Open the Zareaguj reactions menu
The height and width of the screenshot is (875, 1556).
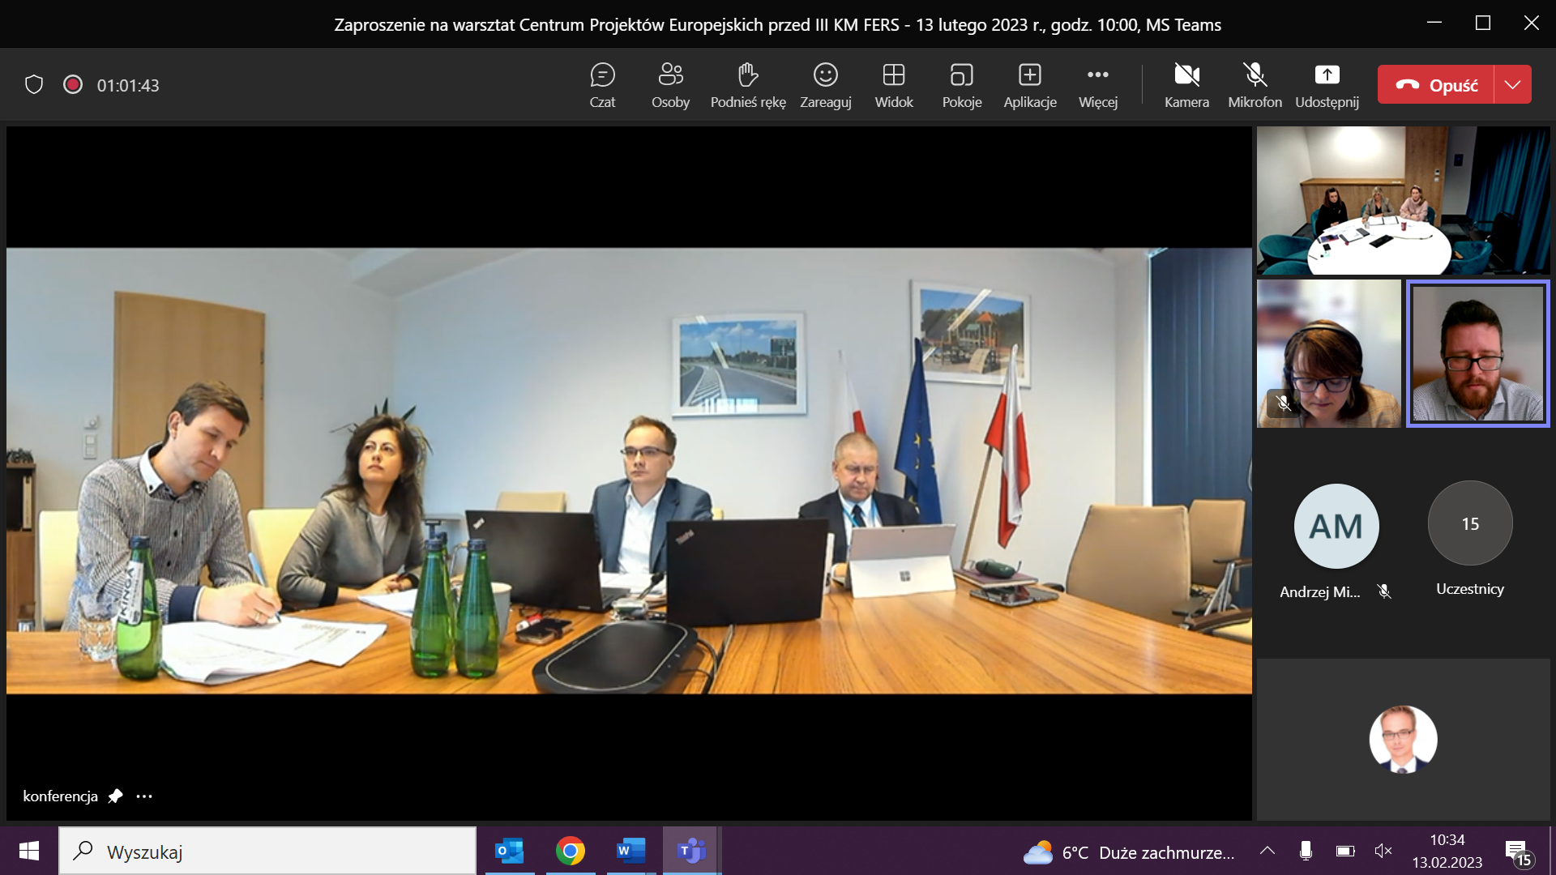click(825, 85)
